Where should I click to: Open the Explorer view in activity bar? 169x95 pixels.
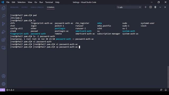click(3, 8)
